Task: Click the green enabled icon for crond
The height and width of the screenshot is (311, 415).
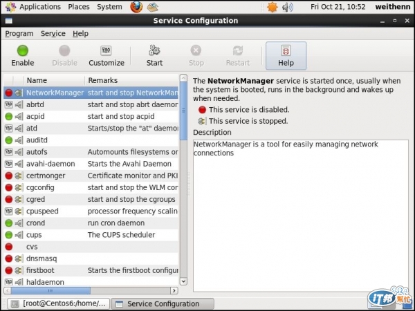Action: pos(9,223)
